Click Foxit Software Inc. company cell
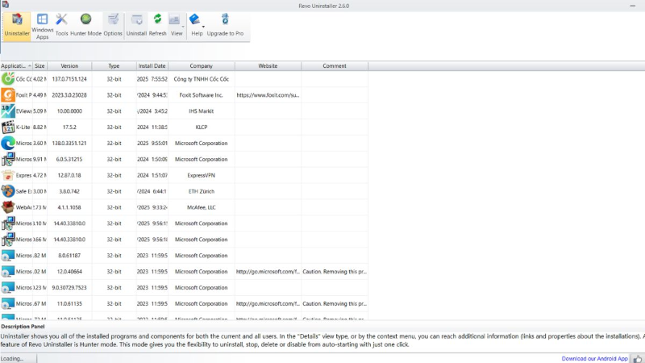 tap(201, 94)
